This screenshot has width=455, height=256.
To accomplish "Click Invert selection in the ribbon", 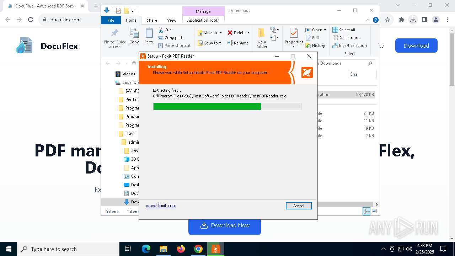I will tap(349, 46).
